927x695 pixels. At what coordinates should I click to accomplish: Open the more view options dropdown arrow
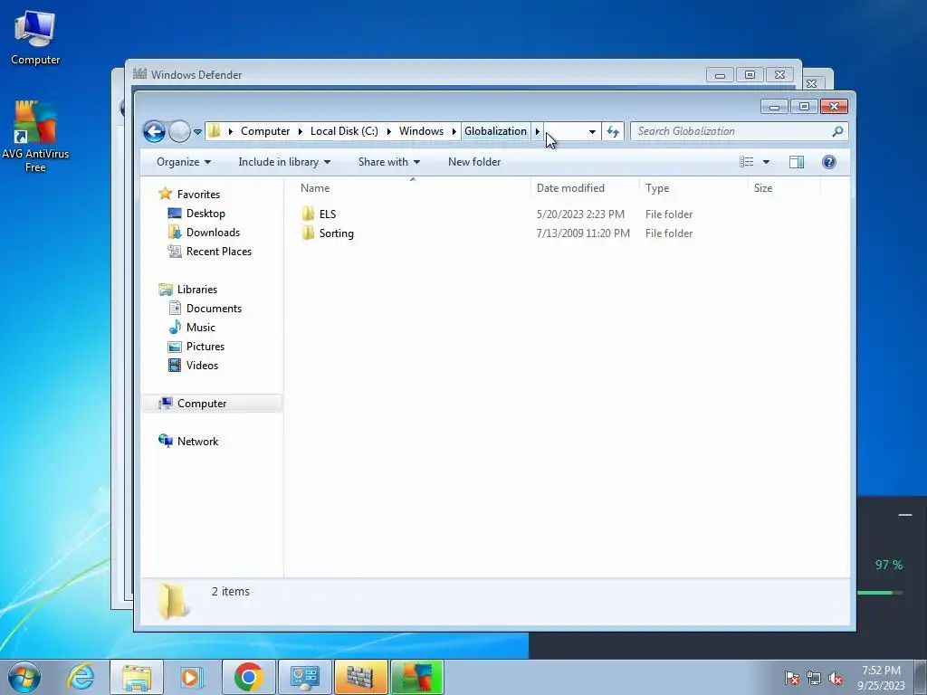(x=766, y=162)
